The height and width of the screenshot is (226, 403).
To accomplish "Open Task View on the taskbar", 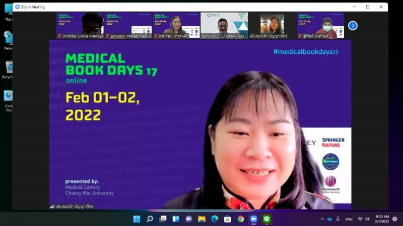I will point(163,219).
